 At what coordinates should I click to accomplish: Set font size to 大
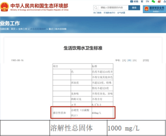tap(124, 60)
